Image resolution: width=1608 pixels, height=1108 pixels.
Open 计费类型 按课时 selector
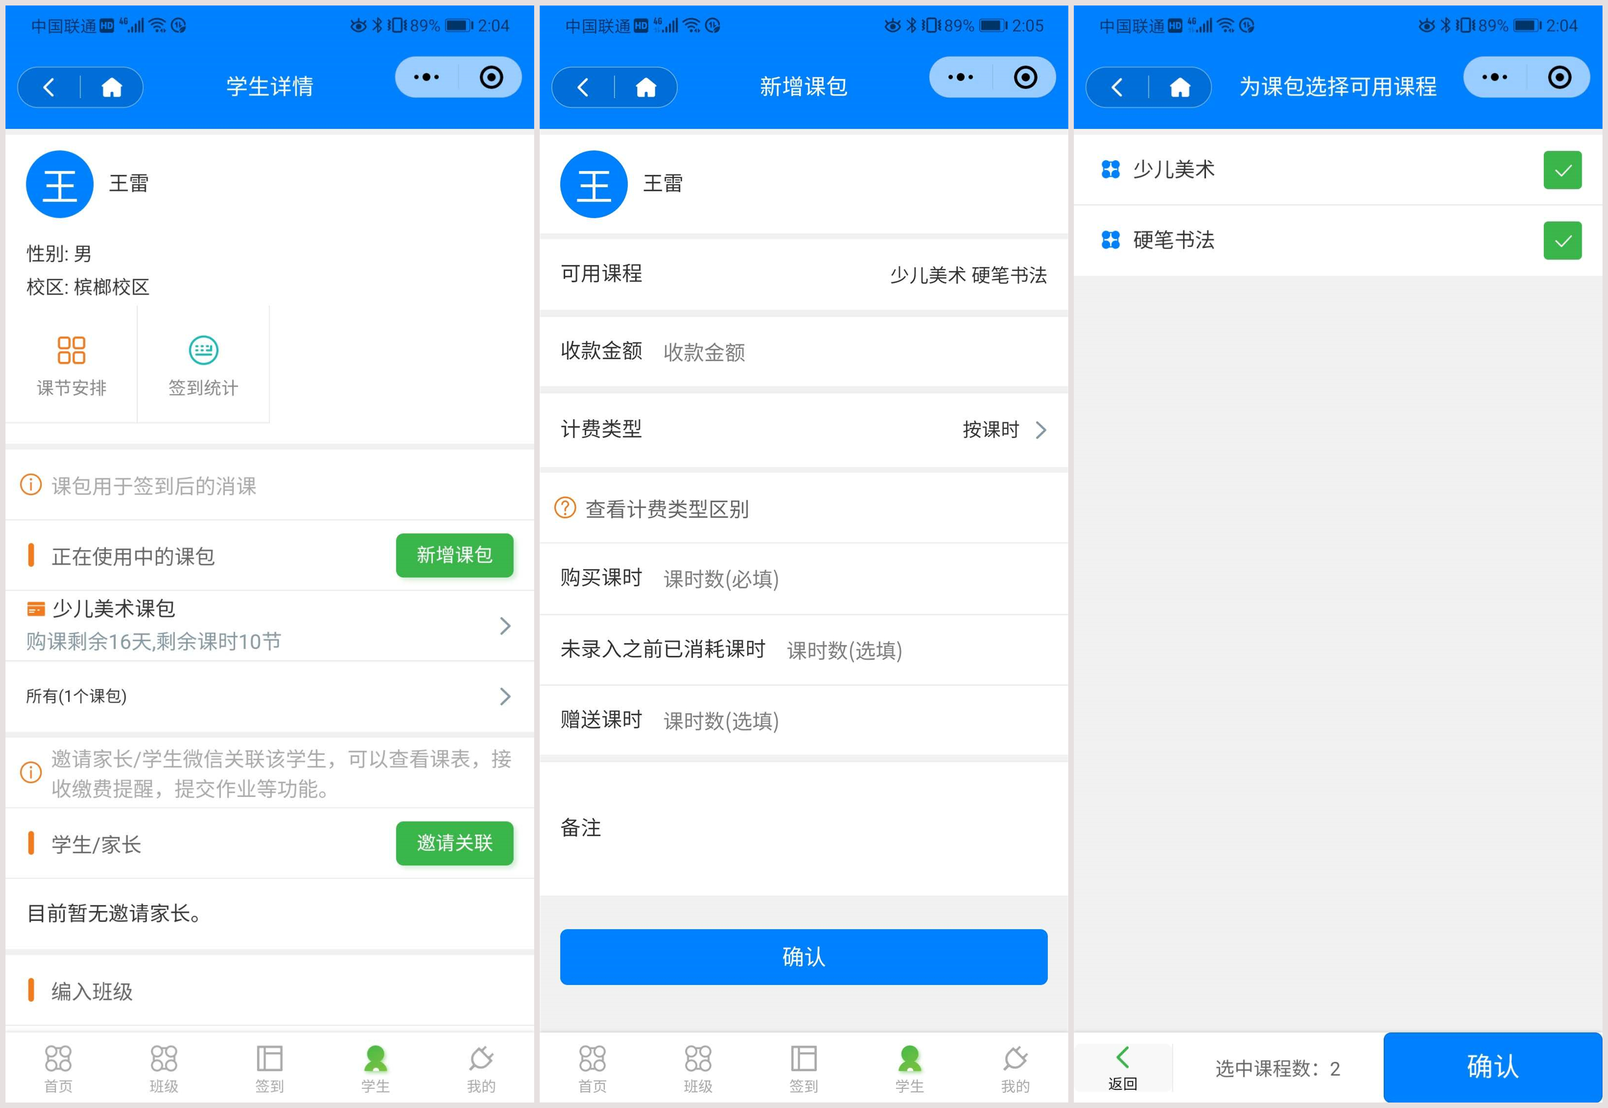[803, 429]
